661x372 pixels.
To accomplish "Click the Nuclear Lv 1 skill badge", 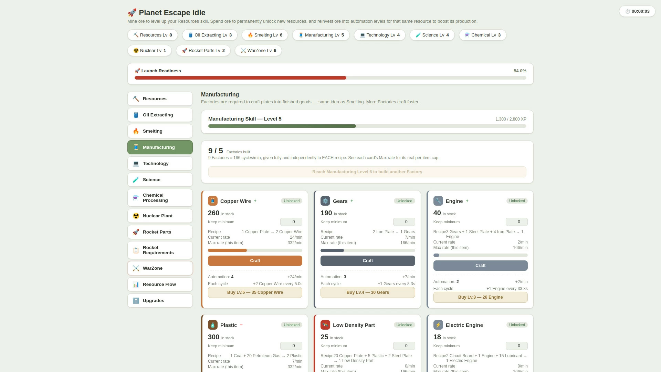I will [x=149, y=51].
